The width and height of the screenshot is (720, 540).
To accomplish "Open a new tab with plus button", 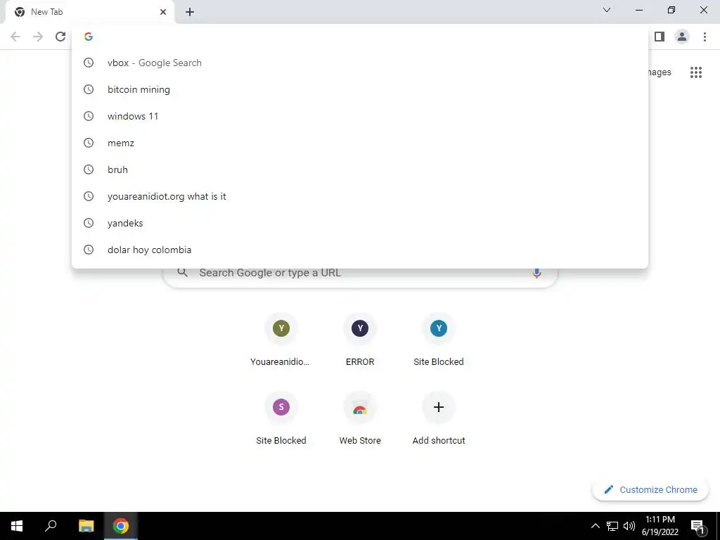I will point(190,12).
